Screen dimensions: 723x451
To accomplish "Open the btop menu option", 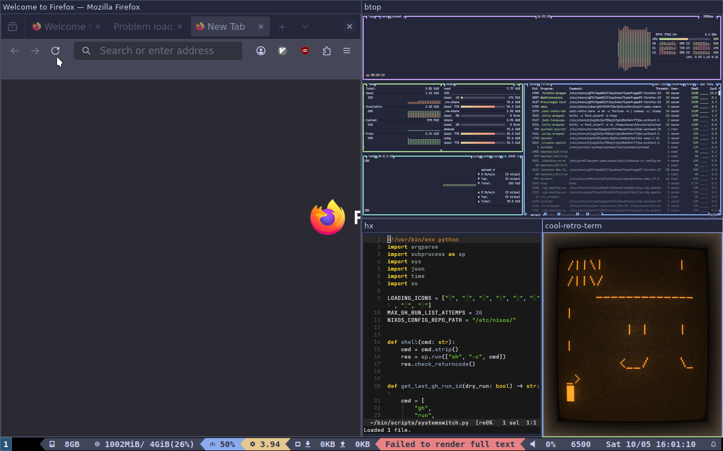I will (x=384, y=16).
